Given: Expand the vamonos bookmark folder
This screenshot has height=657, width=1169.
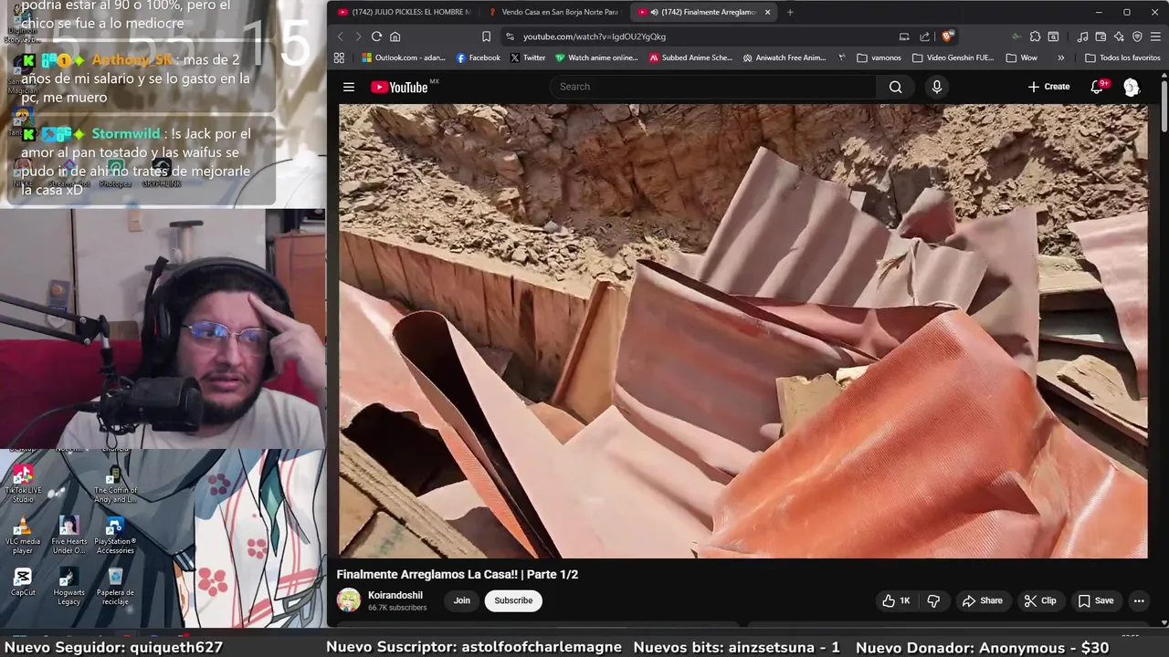Looking at the screenshot, I should [879, 57].
